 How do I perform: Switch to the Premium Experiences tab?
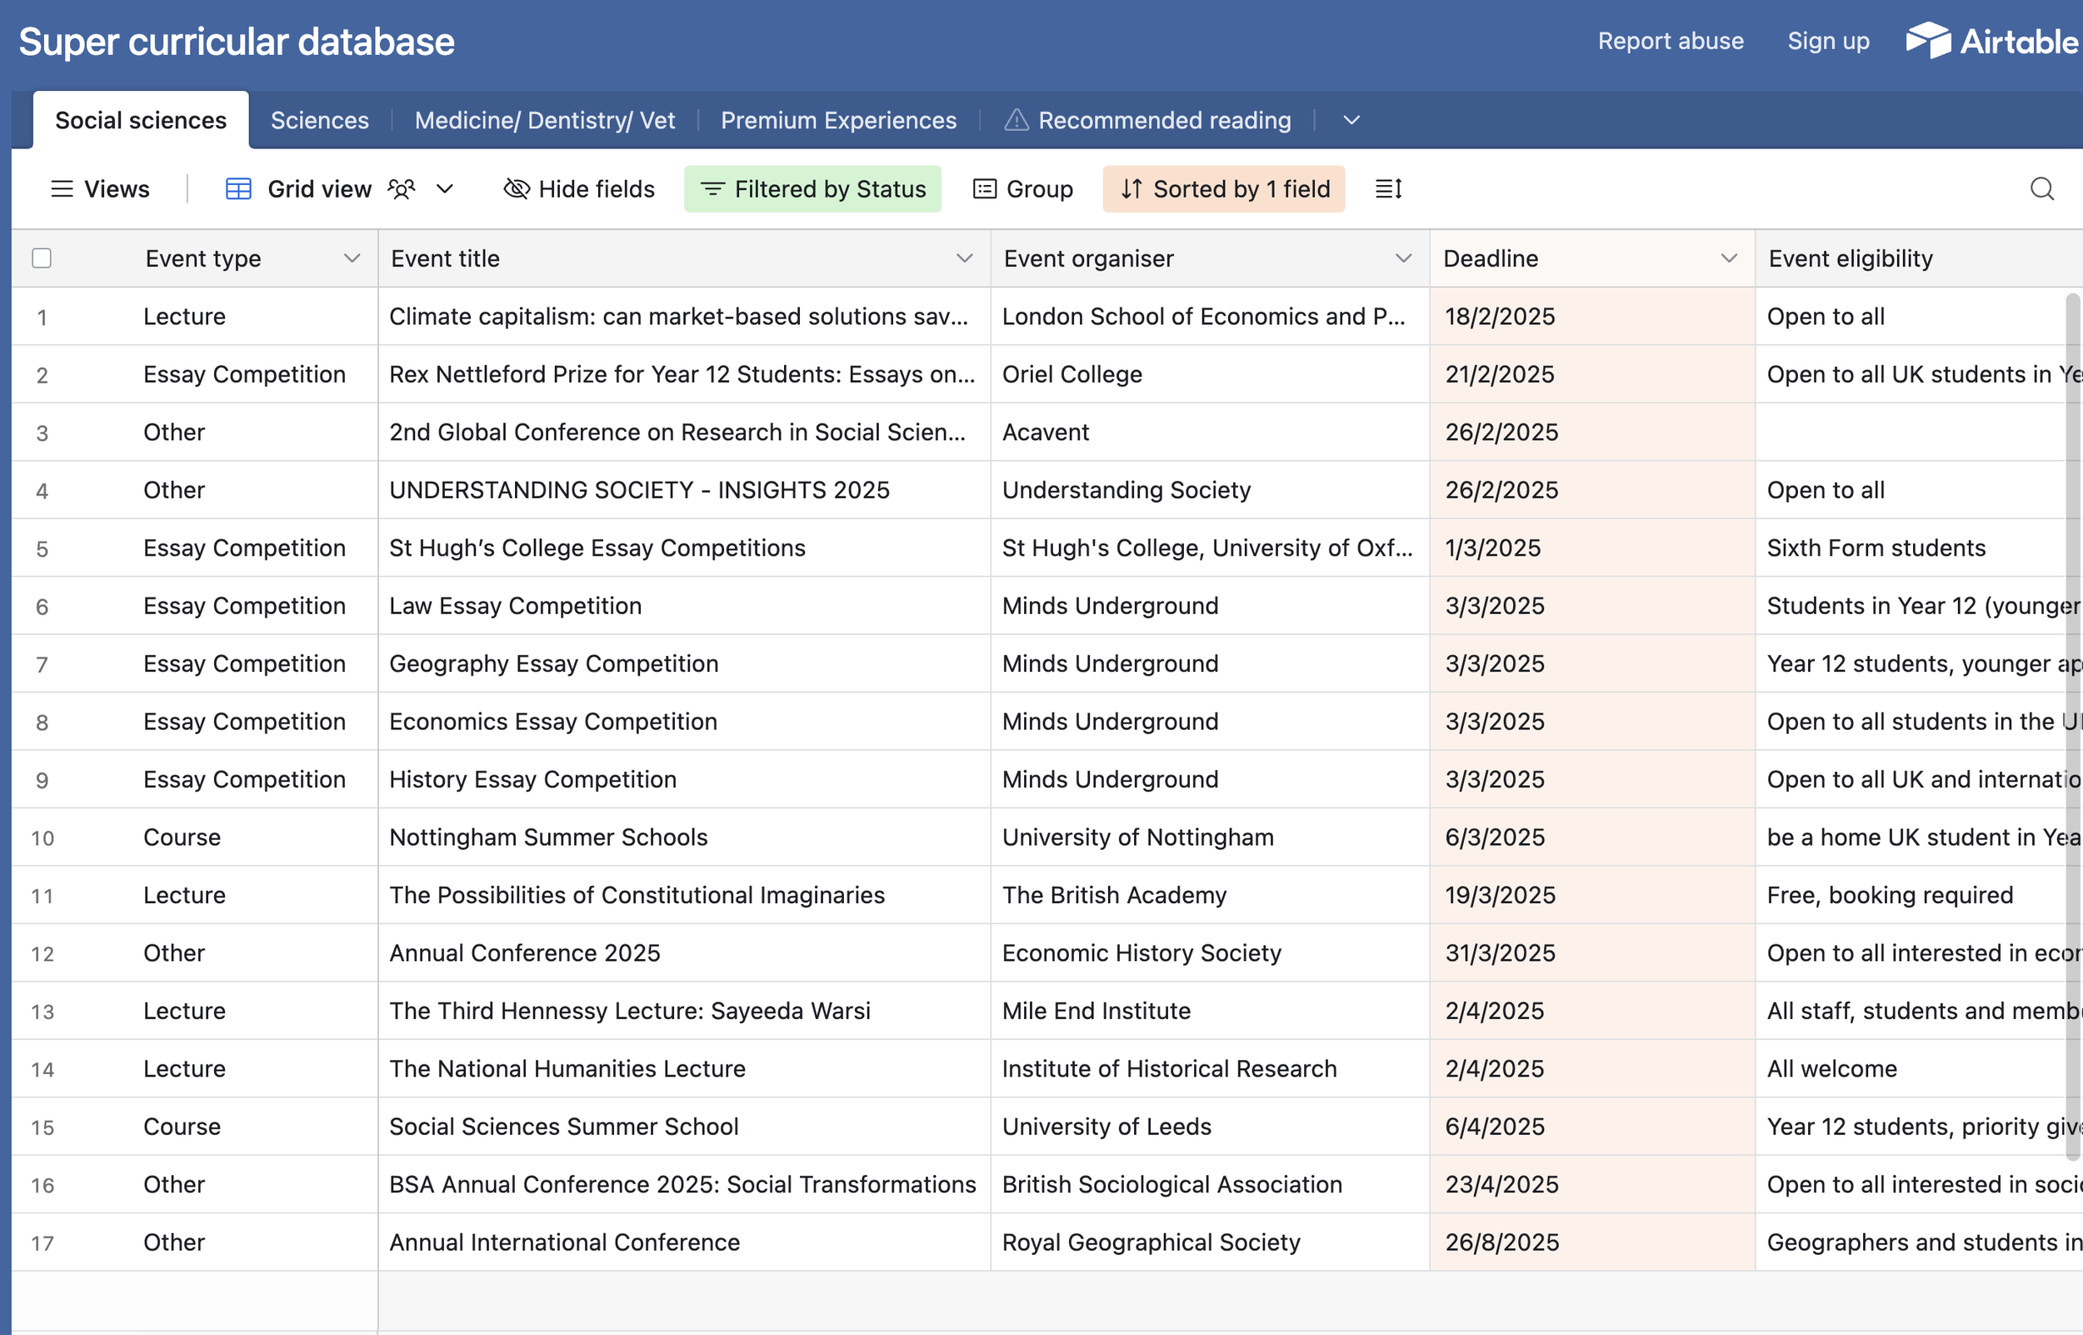tap(838, 120)
